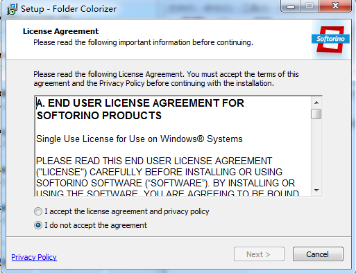Select I do not accept the agreement
Viewport: 356px width, 273px height.
(38, 225)
